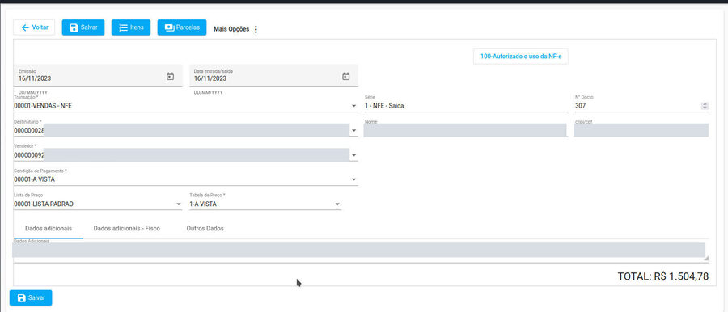The height and width of the screenshot is (312, 728).
Task: Click the TOTAL: R$ 1.504,78 text
Action: coord(663,276)
